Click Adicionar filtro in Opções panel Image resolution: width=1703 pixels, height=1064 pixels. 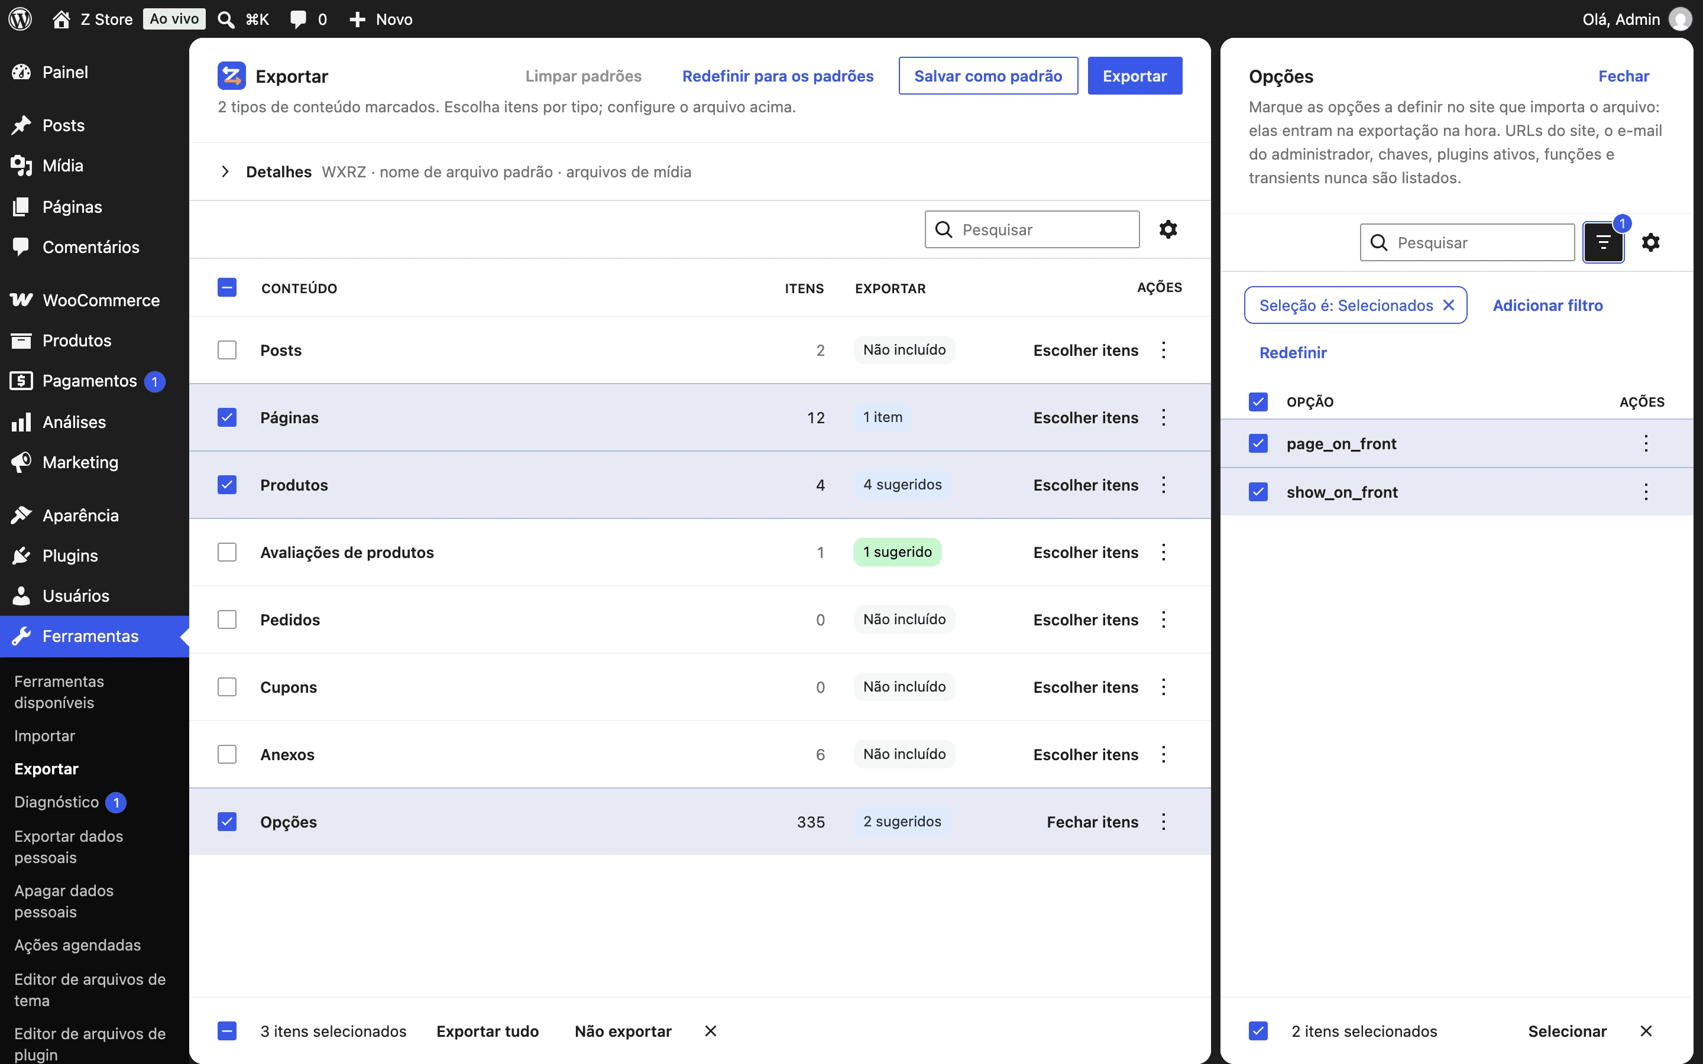[x=1547, y=304]
